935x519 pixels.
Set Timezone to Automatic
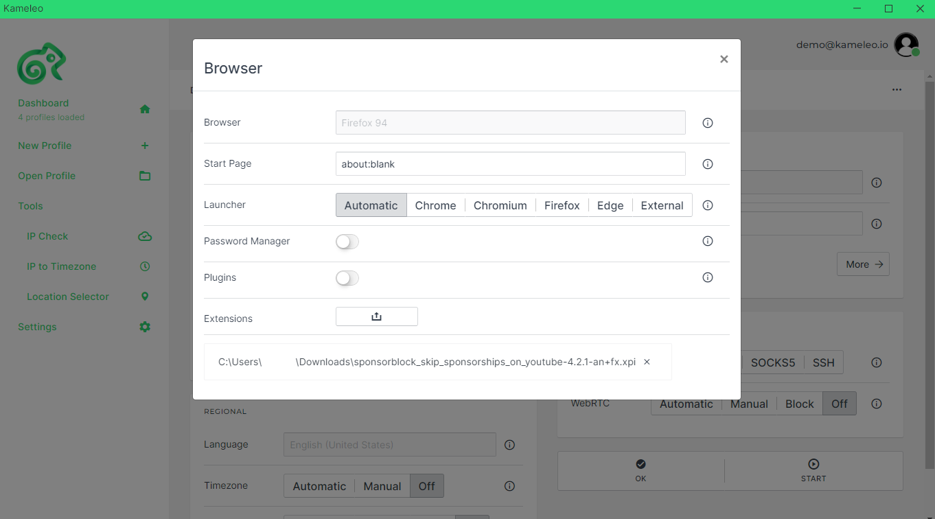(319, 486)
